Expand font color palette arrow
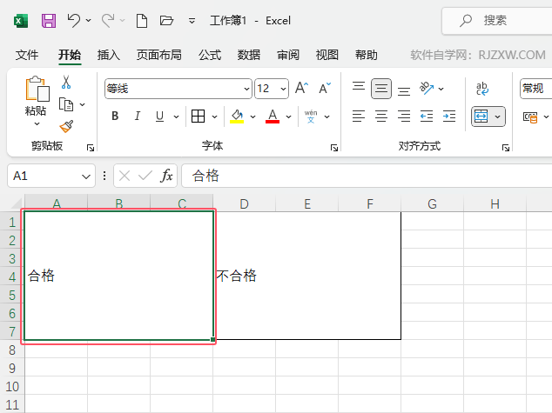This screenshot has width=552, height=413. (288, 117)
